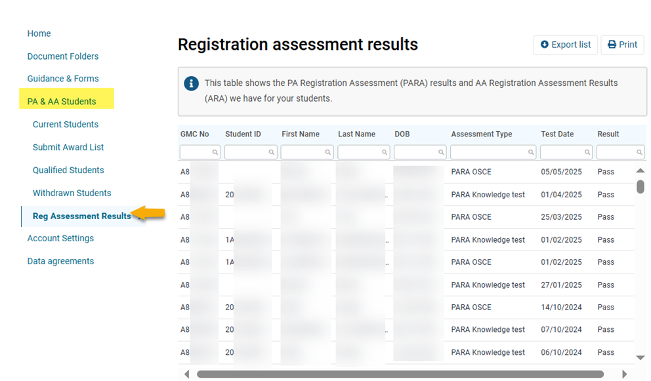
Task: Select PARA OSCE in 25/03/2025 row
Action: [x=471, y=217]
